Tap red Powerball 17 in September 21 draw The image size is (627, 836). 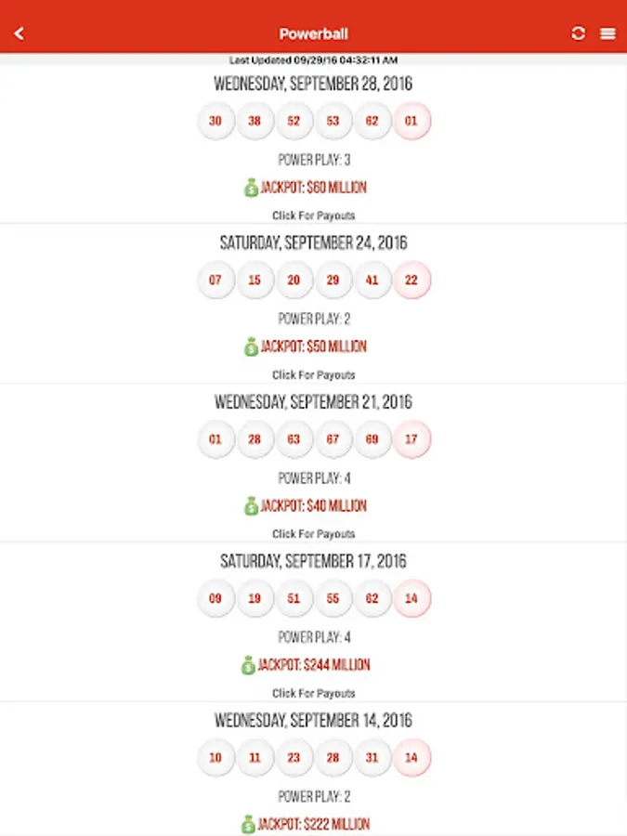(411, 439)
